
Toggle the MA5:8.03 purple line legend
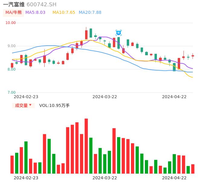35,13
